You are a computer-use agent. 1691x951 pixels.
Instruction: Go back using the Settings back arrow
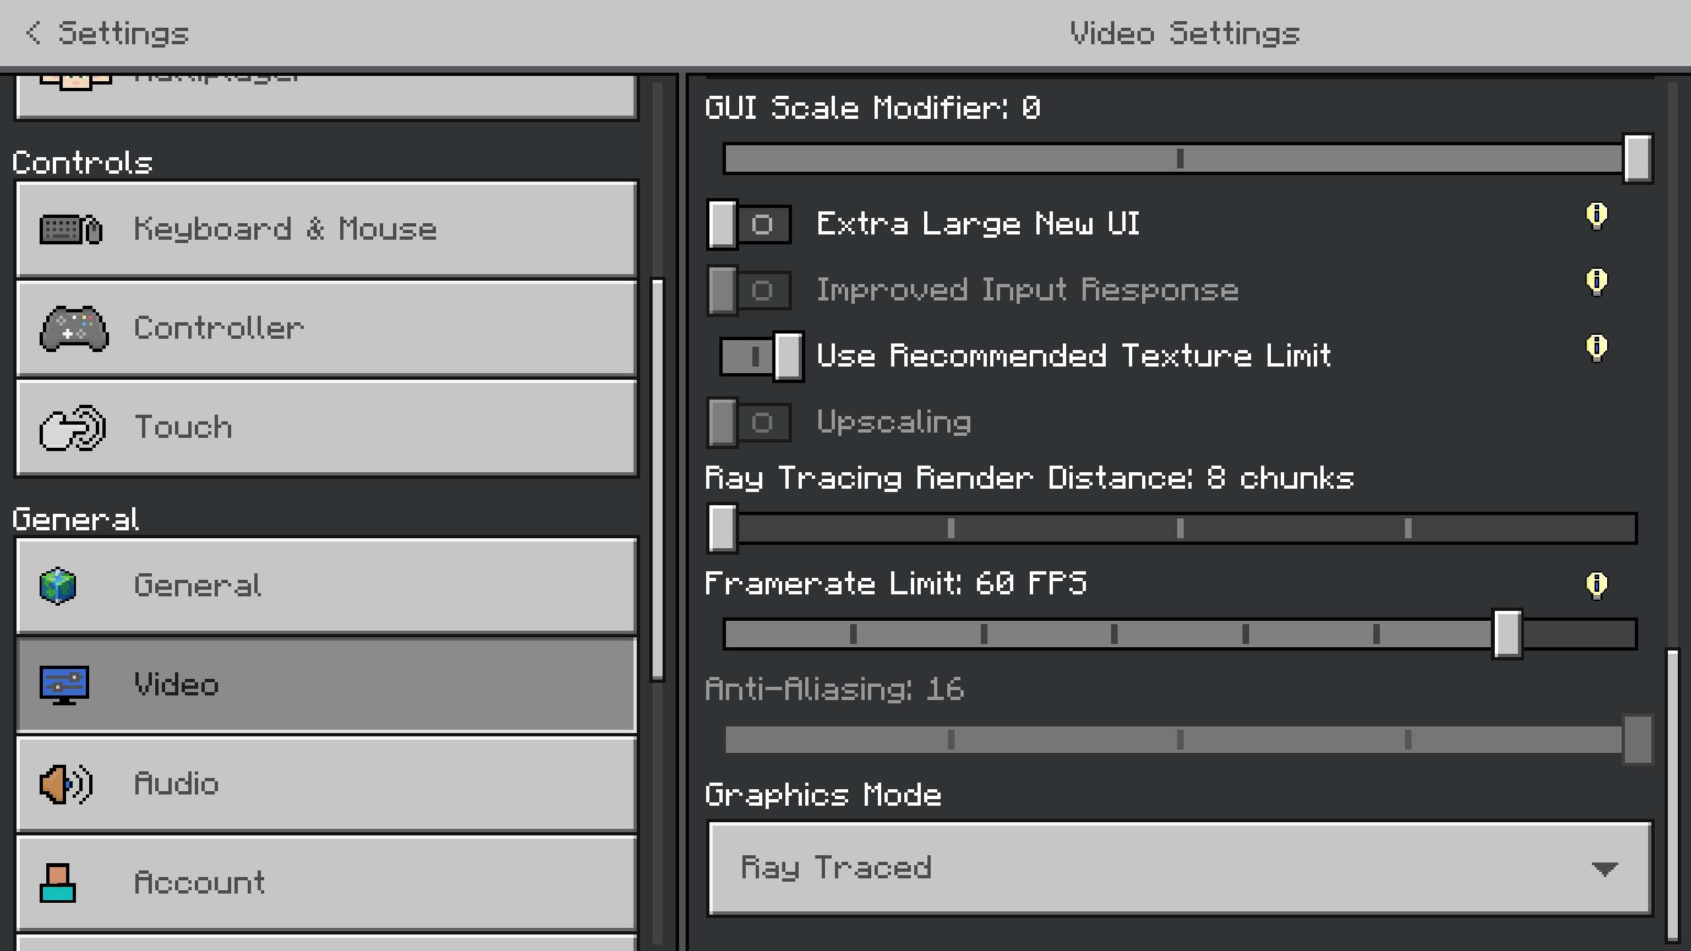34,33
